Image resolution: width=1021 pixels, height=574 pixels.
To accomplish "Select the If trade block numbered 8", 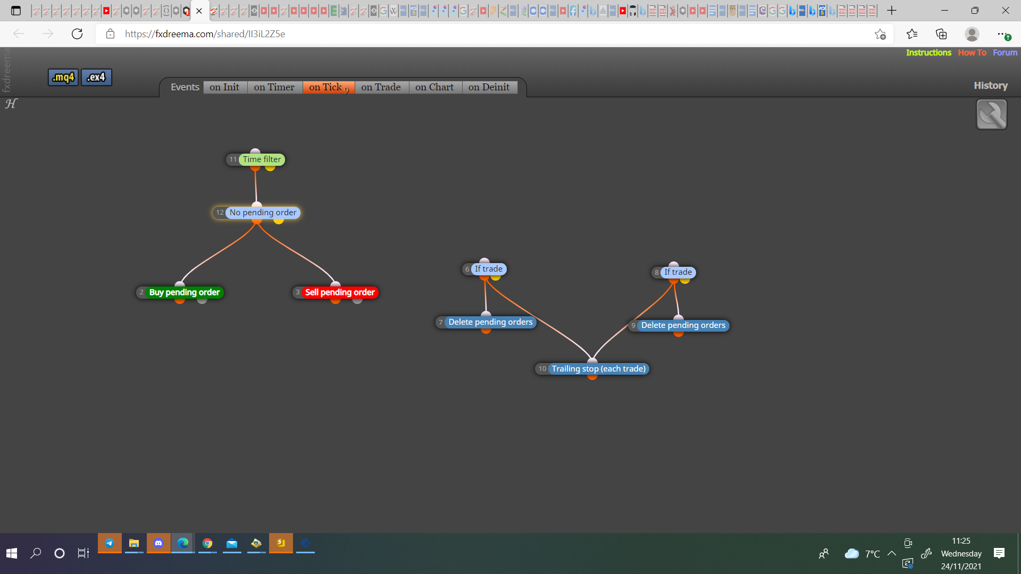I will [677, 272].
